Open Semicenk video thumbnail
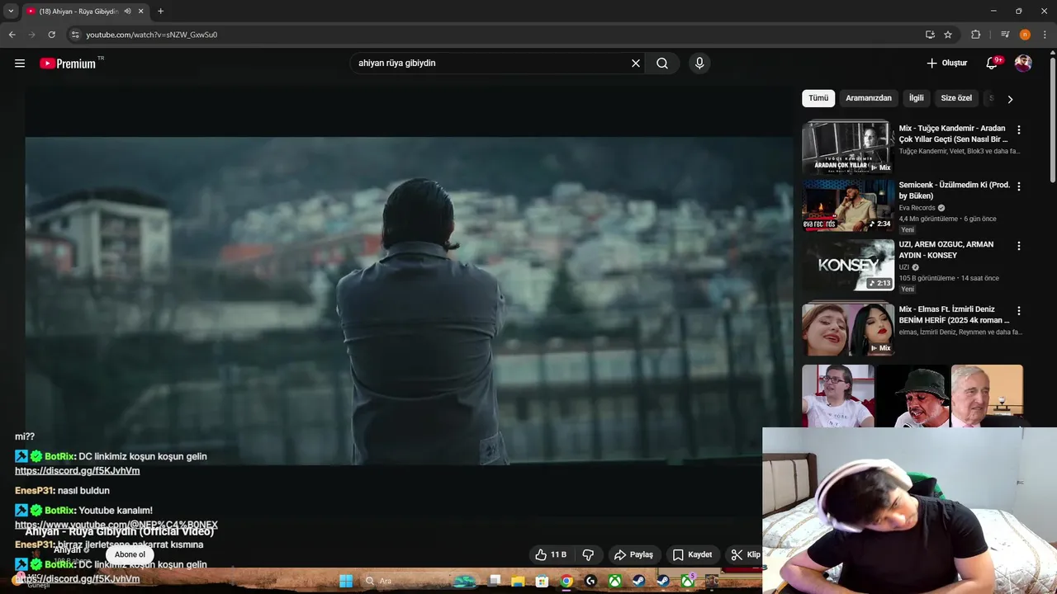Image resolution: width=1057 pixels, height=594 pixels. (848, 206)
